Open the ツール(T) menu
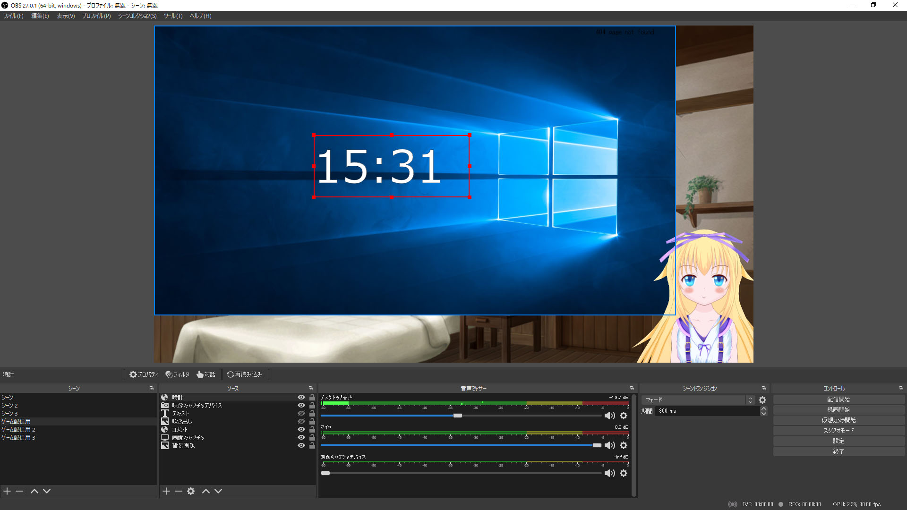Screen dimensions: 907x510 (x=173, y=16)
